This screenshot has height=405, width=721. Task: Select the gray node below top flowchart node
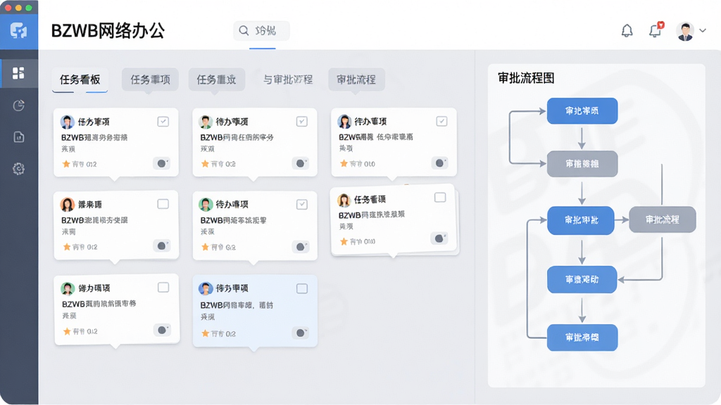(582, 164)
